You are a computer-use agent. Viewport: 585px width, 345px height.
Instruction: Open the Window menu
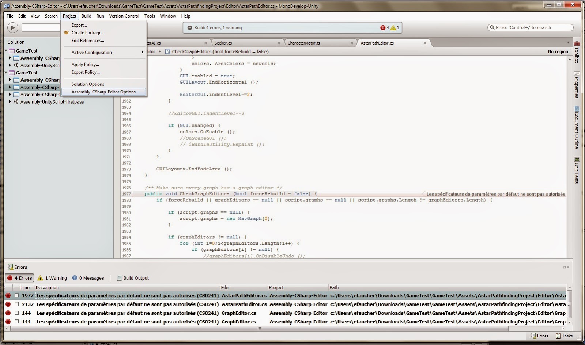(x=168, y=16)
